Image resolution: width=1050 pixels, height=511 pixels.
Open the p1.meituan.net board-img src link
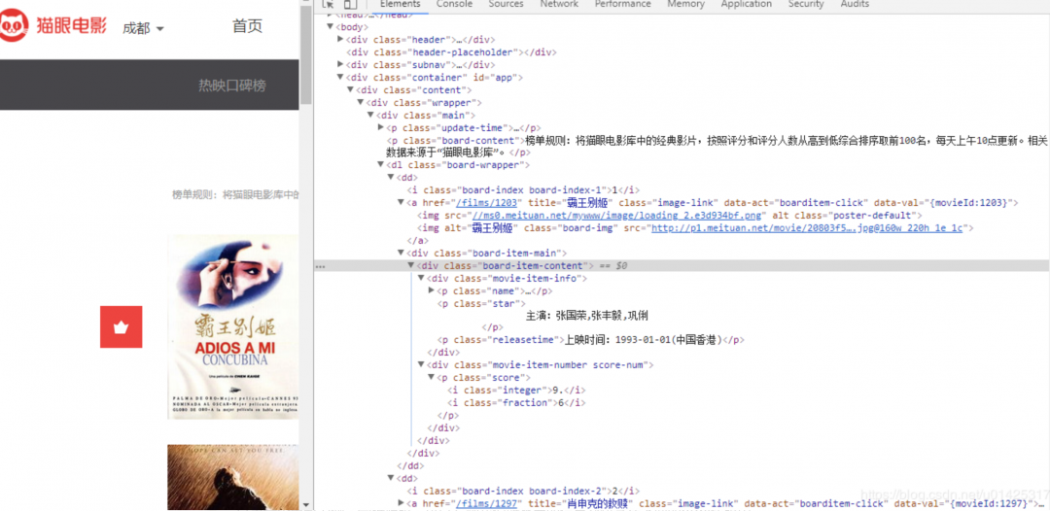807,228
